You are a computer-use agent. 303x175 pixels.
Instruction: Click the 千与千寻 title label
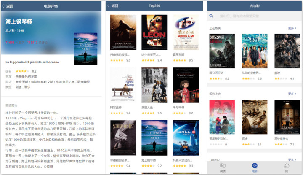tap(178, 107)
